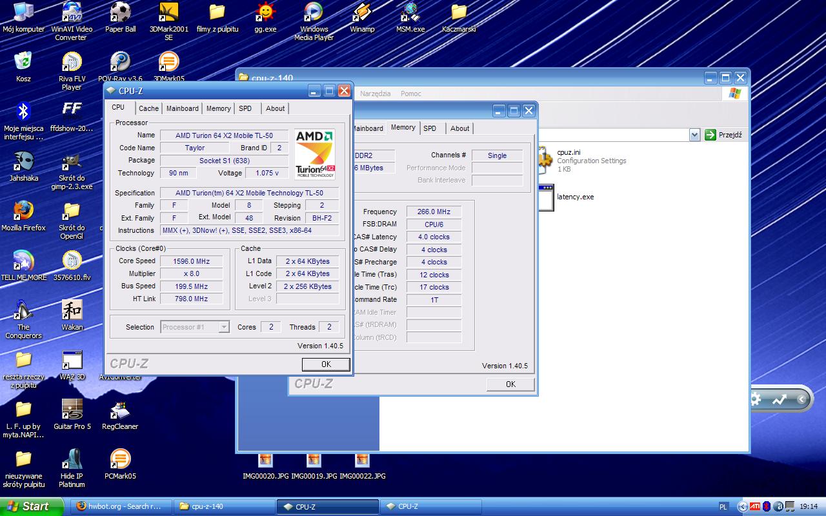This screenshot has width=826, height=516.
Task: Launch Jahshaka desktop icon
Action: tap(23, 166)
